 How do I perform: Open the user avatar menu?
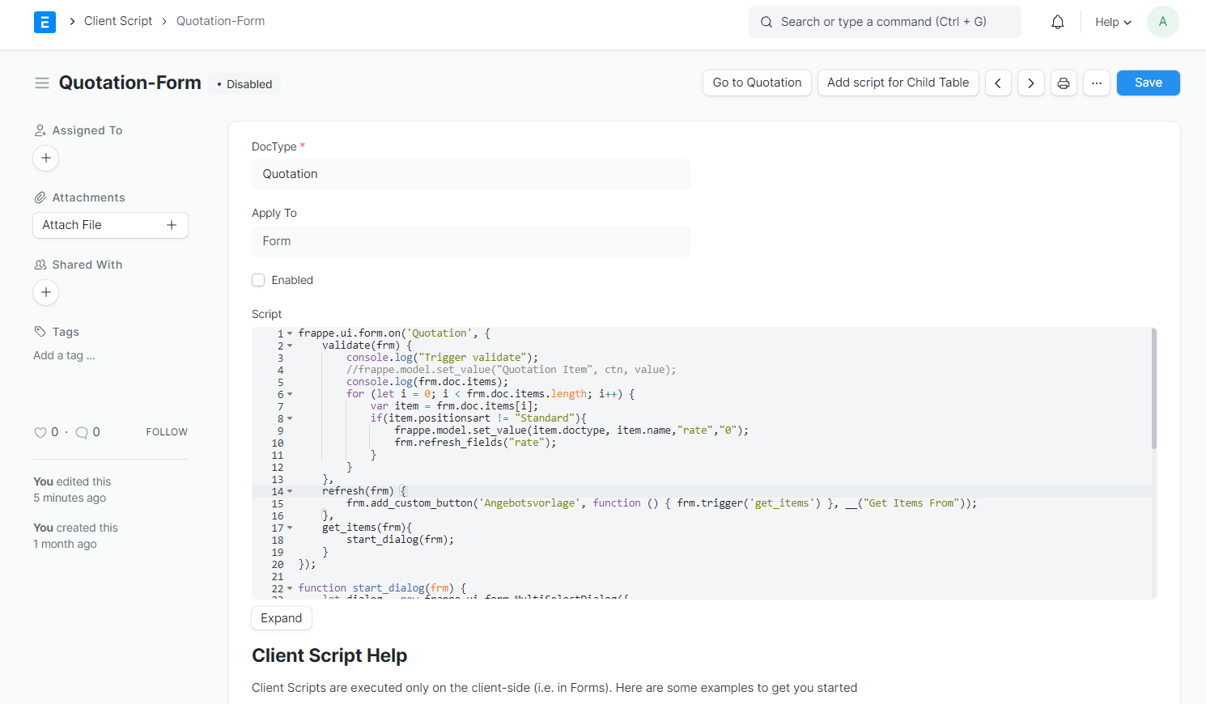point(1163,22)
